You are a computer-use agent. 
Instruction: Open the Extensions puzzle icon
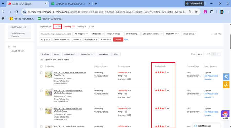(212, 12)
